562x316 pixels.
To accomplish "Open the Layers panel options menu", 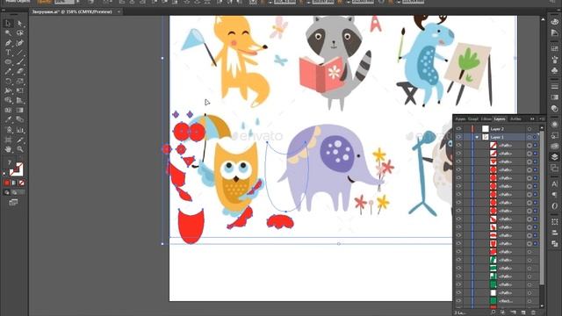I will 542,119.
